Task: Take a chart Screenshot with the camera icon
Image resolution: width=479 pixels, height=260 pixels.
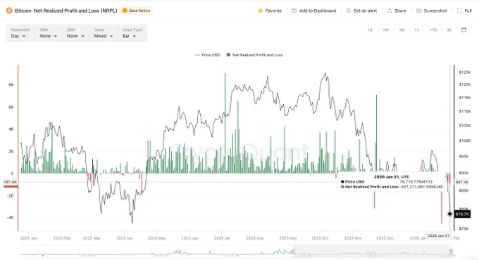Action: pyautogui.click(x=419, y=11)
